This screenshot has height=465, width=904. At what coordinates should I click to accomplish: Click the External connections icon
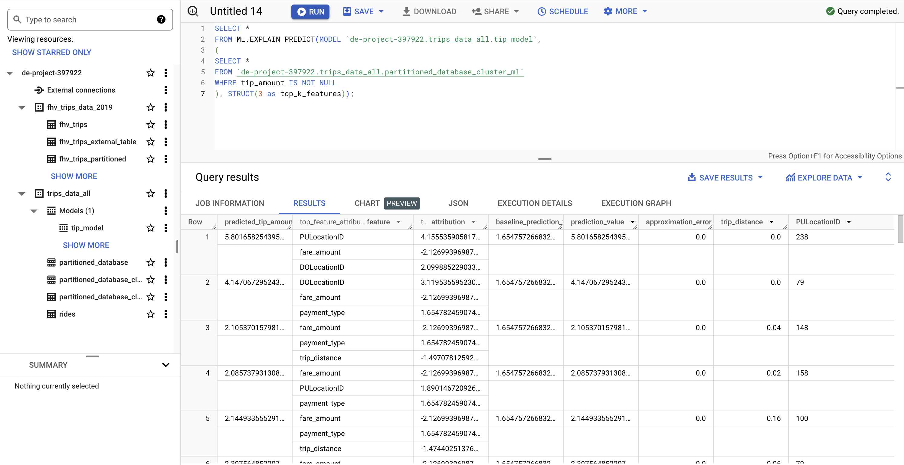39,90
